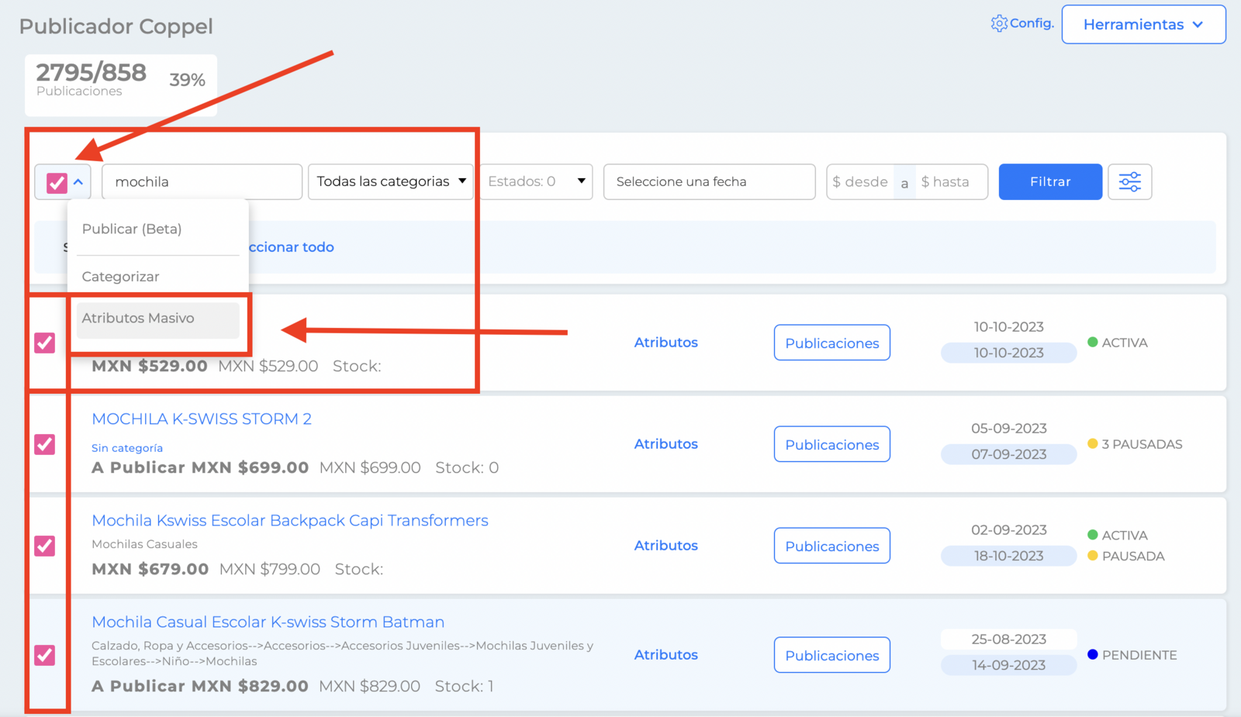Click the blue Filtrar button
Screen dimensions: 1241x717
(1050, 181)
